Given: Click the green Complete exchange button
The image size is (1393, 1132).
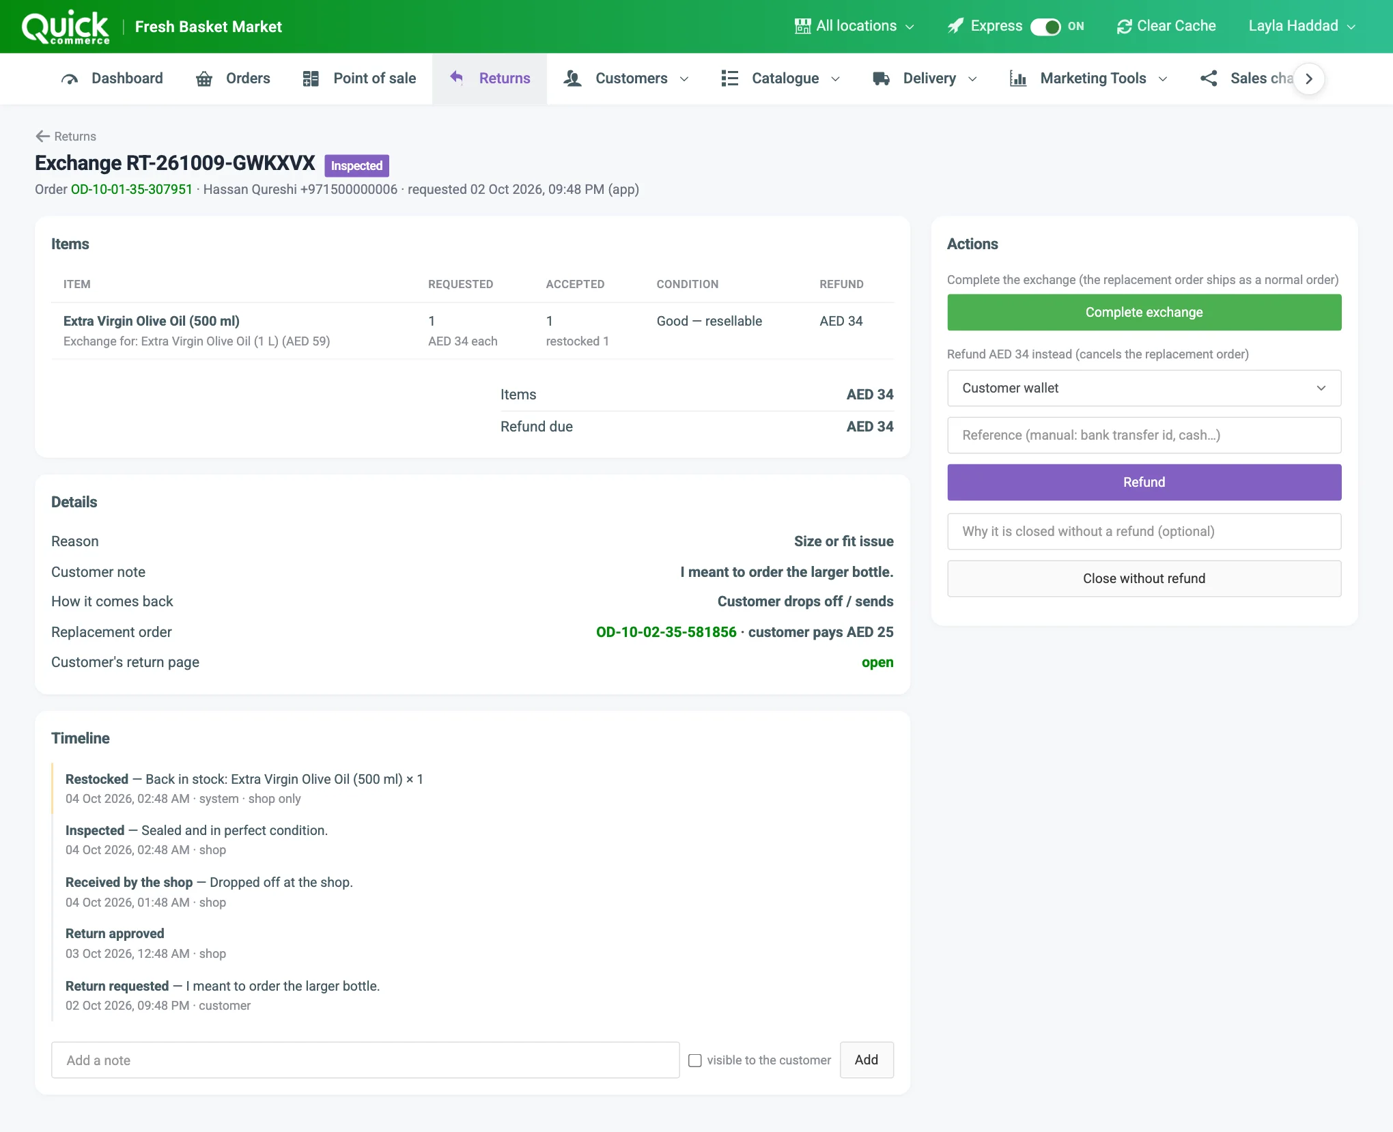Looking at the screenshot, I should (1144, 312).
